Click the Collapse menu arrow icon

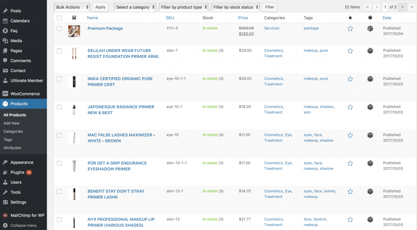pyautogui.click(x=5, y=225)
